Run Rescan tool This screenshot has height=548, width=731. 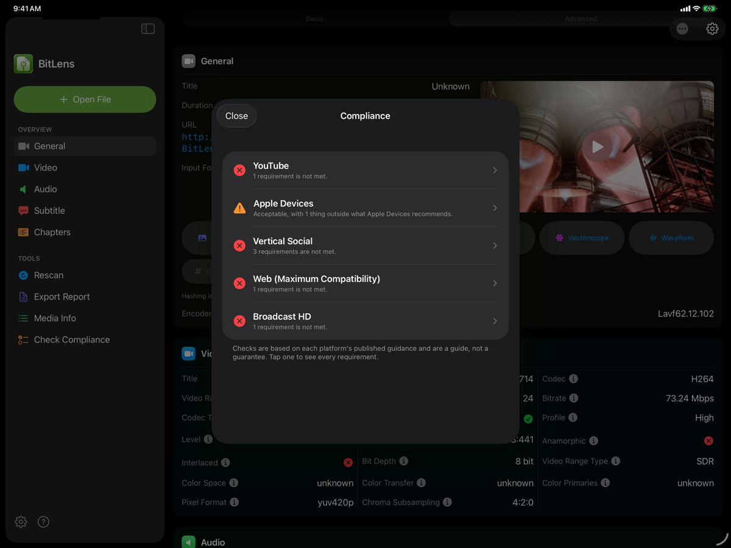85,275
